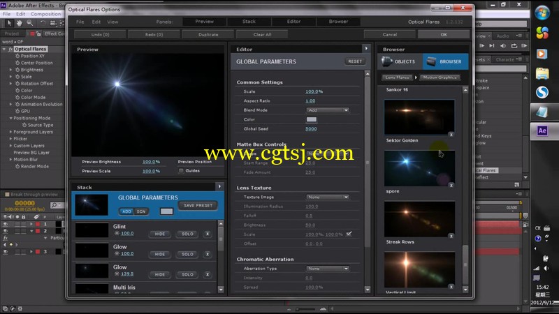The width and height of the screenshot is (559, 314).
Task: Click the Glint brightness star icon
Action: [117, 234]
